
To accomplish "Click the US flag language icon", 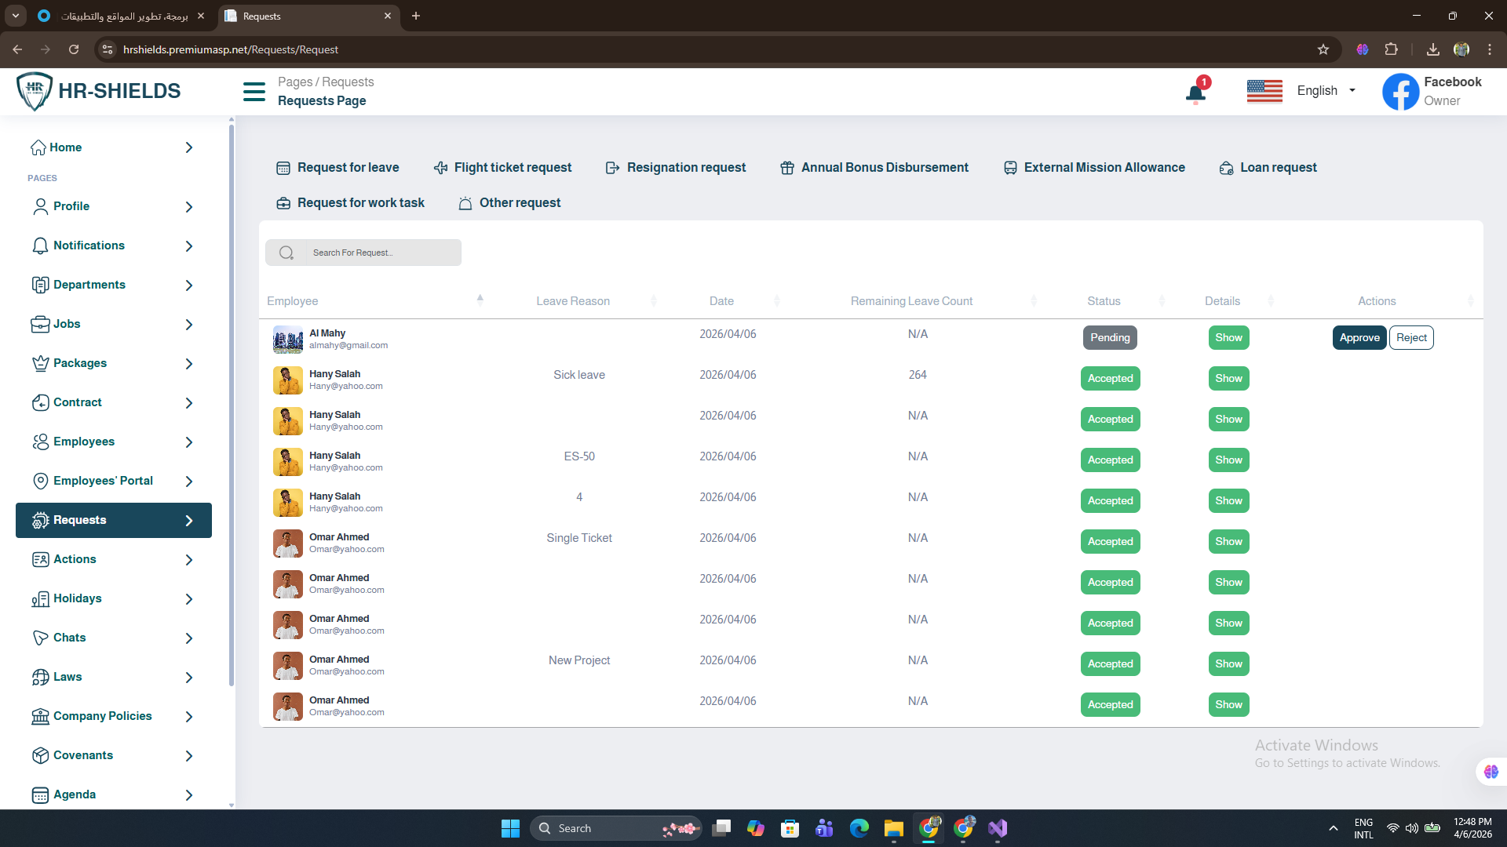I will (1264, 91).
